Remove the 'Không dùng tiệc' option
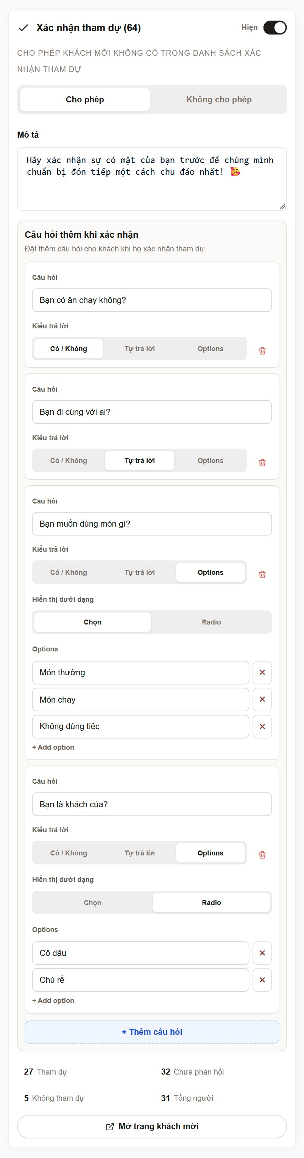 tap(262, 726)
